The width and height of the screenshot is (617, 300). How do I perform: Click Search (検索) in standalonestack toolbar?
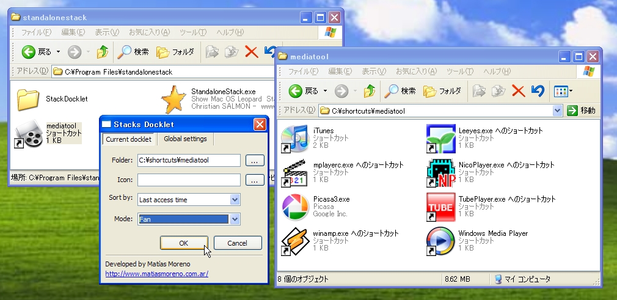coord(133,51)
